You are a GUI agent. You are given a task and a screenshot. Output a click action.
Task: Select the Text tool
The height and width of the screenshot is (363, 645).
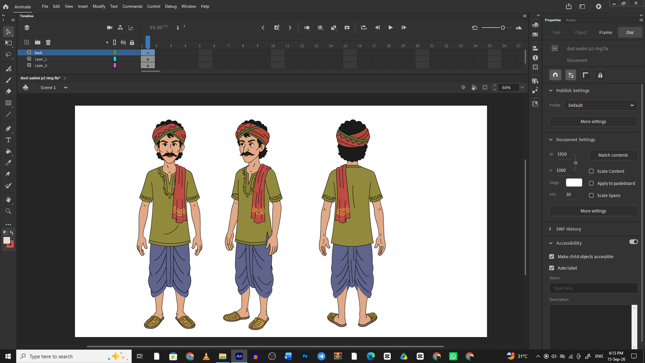(x=8, y=140)
